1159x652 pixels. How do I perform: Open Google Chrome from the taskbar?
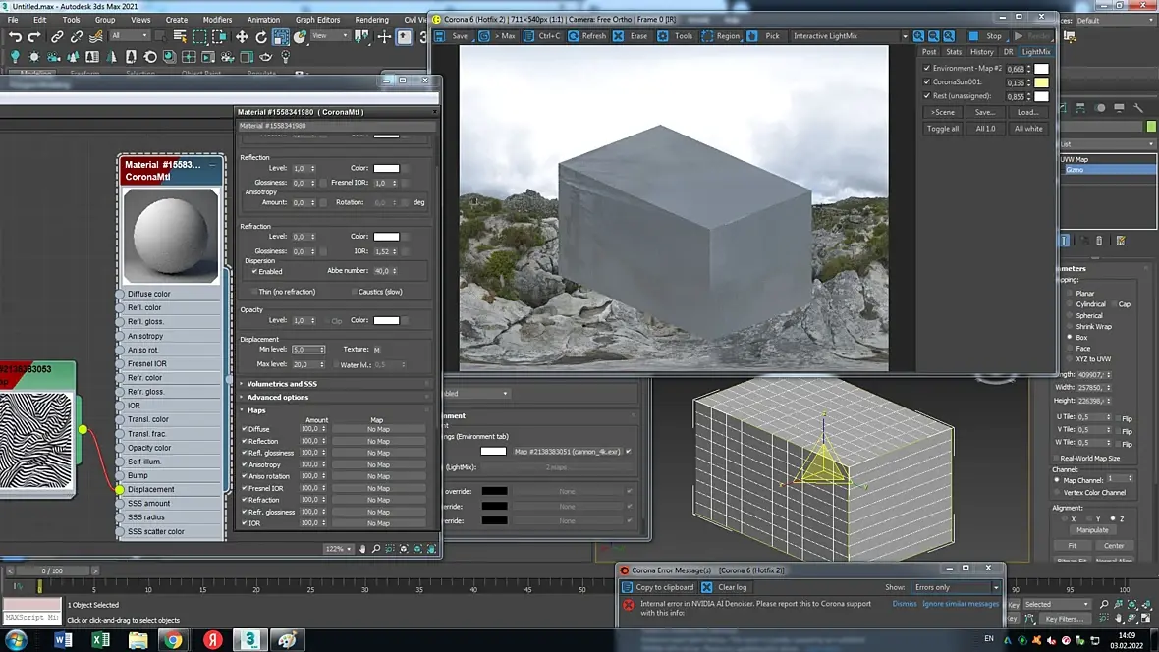(x=173, y=640)
